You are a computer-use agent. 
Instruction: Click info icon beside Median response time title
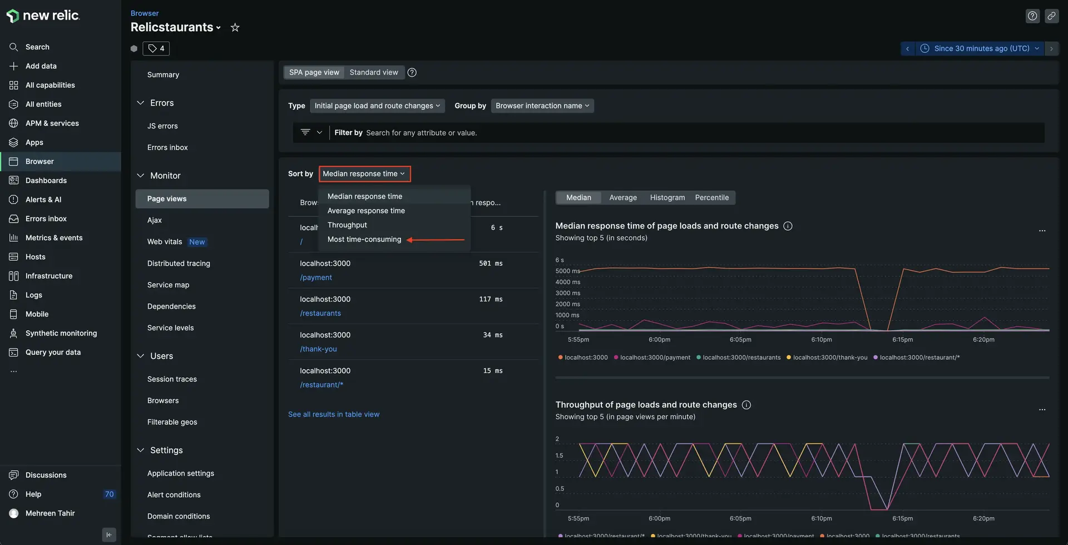click(x=788, y=226)
